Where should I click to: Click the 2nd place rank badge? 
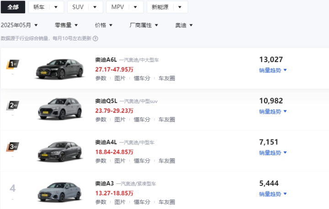coord(13,105)
